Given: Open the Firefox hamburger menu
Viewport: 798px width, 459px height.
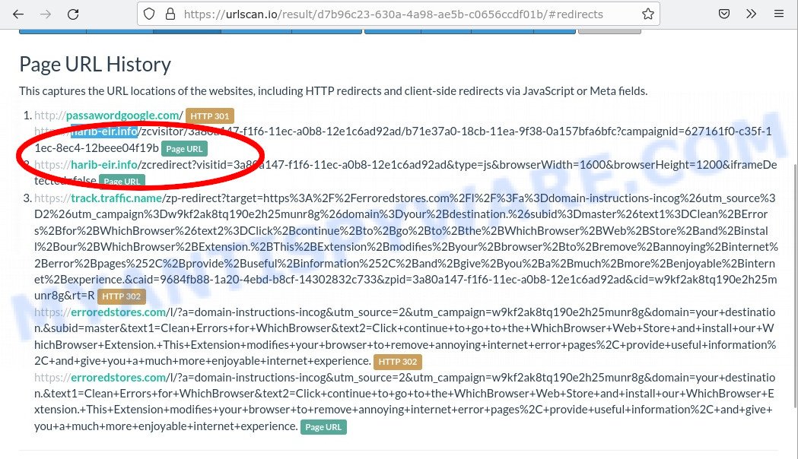Looking at the screenshot, I should point(779,14).
